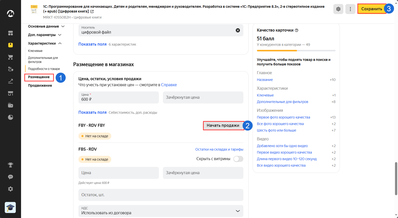Open the logistics route icon in sidebar
This screenshot has width=398, height=218.
pyautogui.click(x=11, y=69)
